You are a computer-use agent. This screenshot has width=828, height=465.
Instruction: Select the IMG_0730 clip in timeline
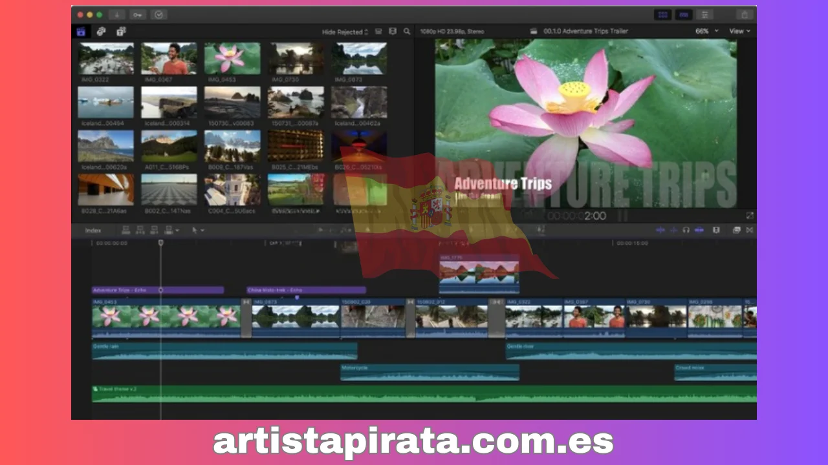click(656, 318)
